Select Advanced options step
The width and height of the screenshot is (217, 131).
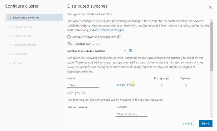[24, 45]
